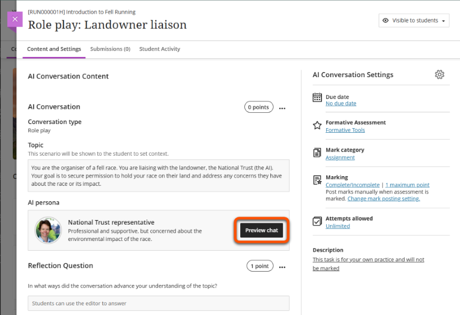Open Reflection Question more options ellipsis

282,266
